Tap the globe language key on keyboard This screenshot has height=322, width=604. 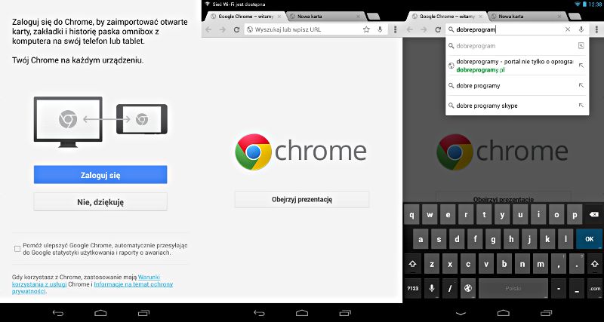[x=468, y=288]
